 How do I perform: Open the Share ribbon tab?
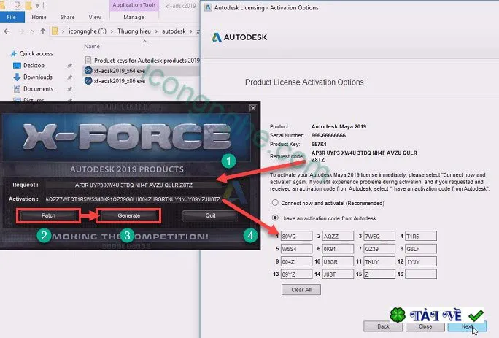pyautogui.click(x=67, y=18)
